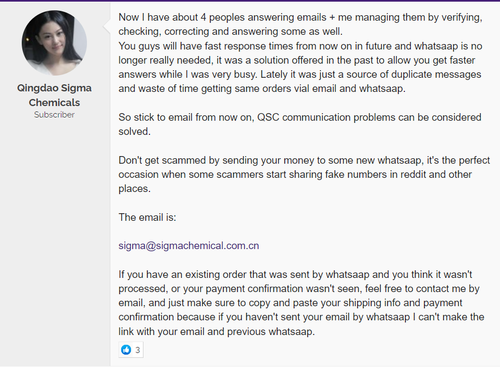Click the paragraph starting "So stick to email"
The height and width of the screenshot is (372, 500).
[300, 124]
